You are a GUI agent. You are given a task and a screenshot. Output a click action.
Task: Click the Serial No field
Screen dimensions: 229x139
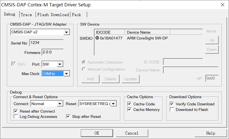click(47, 43)
